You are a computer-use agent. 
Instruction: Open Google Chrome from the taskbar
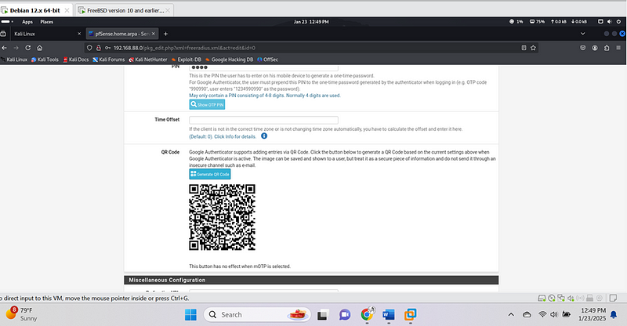pos(367,315)
